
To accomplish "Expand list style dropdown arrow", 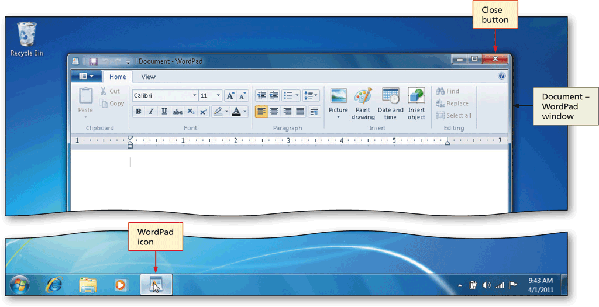I will pos(297,95).
